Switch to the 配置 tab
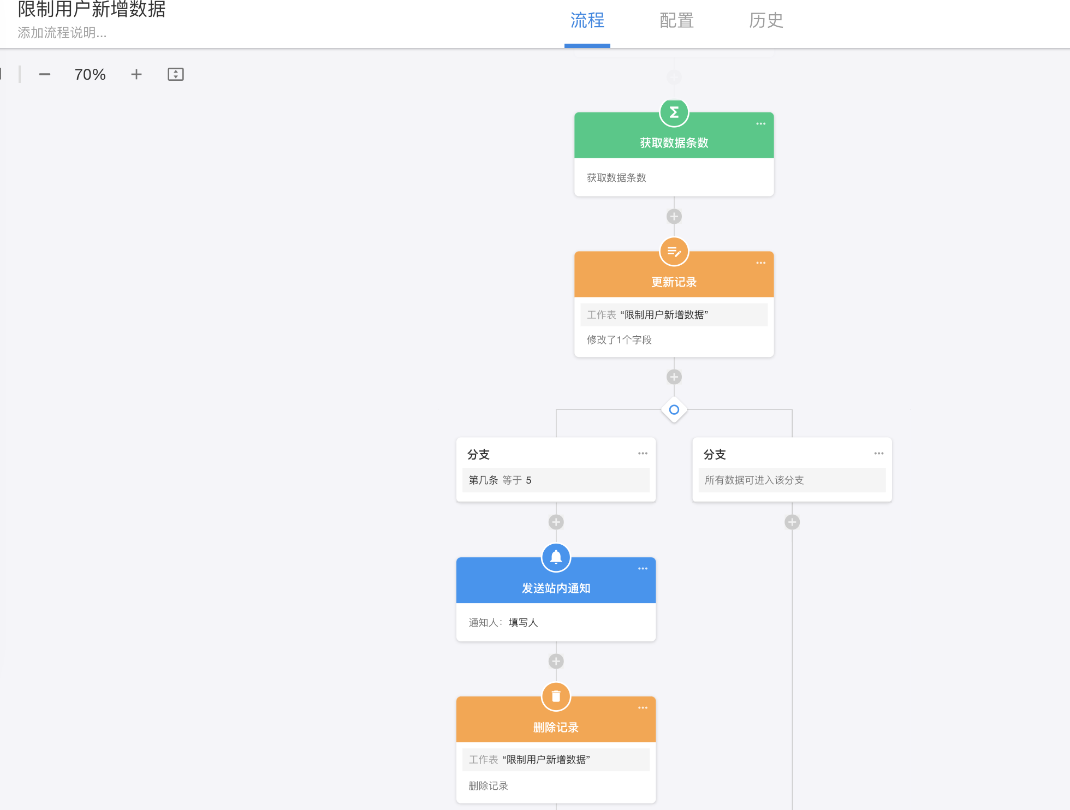1070x810 pixels. (x=676, y=21)
